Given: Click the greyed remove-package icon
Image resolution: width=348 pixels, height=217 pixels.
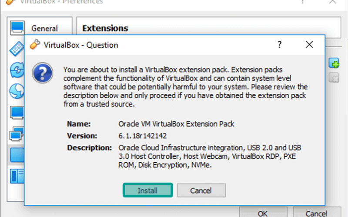Looking at the screenshot, I should pos(334,78).
